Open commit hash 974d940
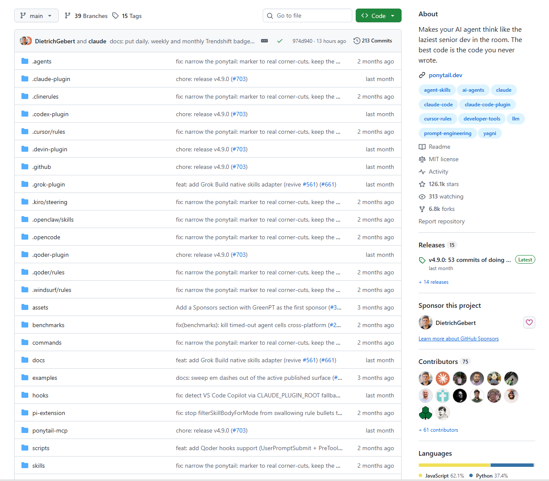This screenshot has width=549, height=481. 303,41
